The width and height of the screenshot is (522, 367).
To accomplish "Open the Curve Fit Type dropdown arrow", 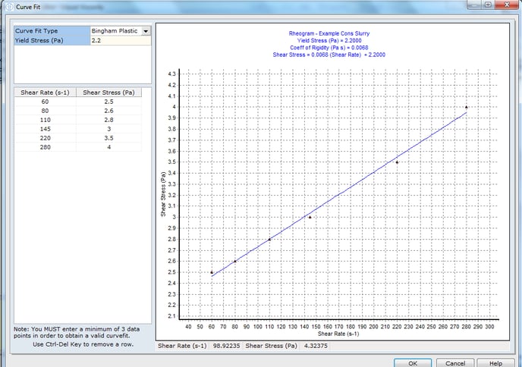I will (146, 31).
